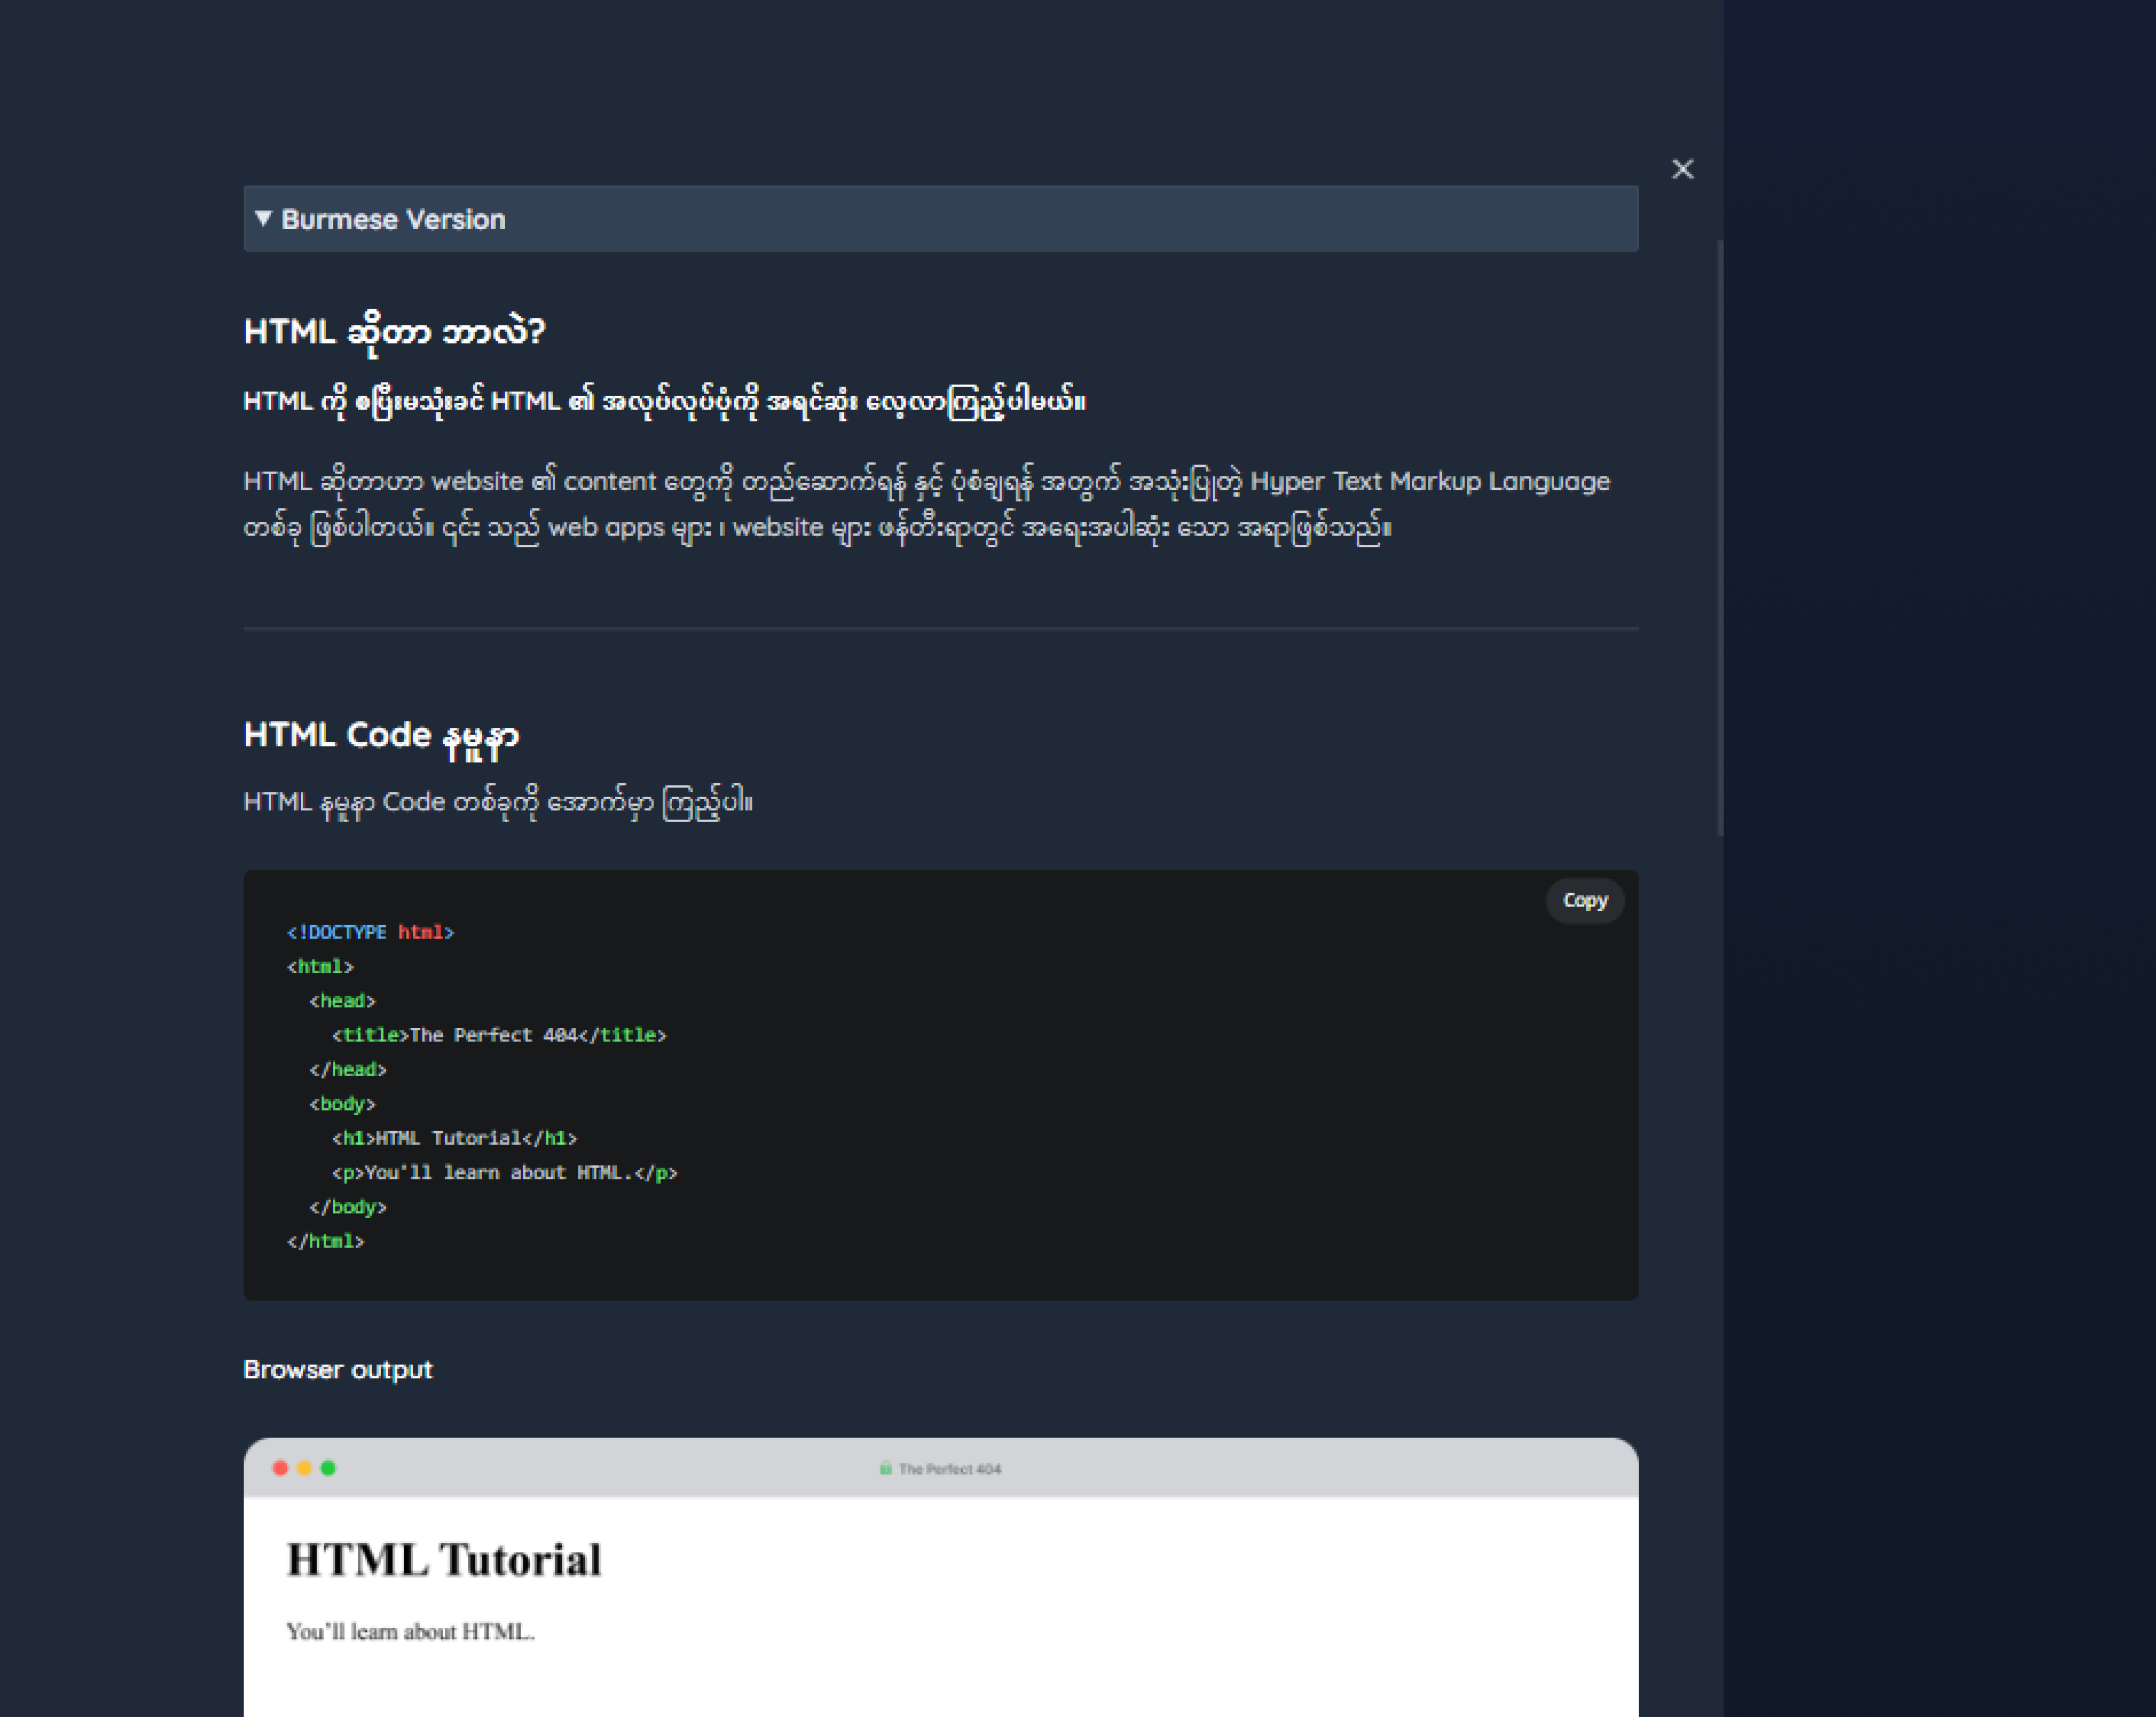The width and height of the screenshot is (2156, 1717).
Task: Click the red dot in the mock browser
Action: tap(280, 1467)
